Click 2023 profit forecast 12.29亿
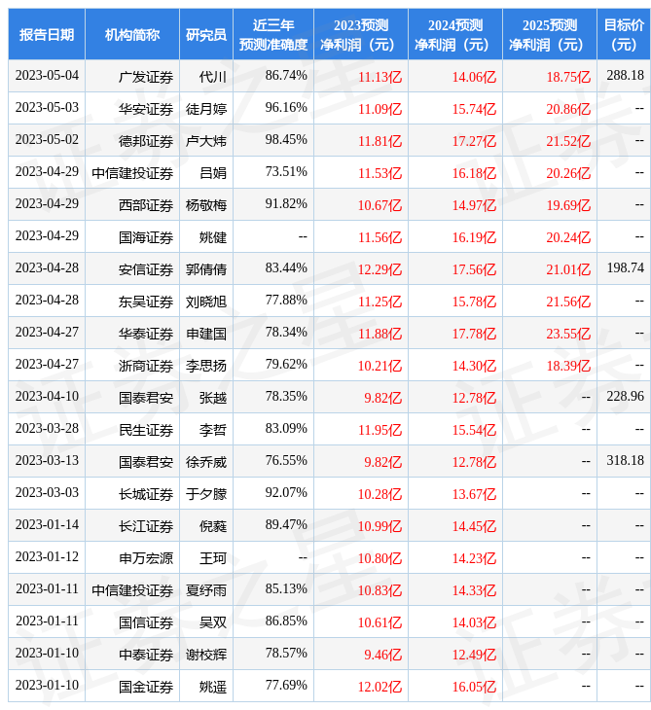651x710 pixels. pyautogui.click(x=380, y=269)
